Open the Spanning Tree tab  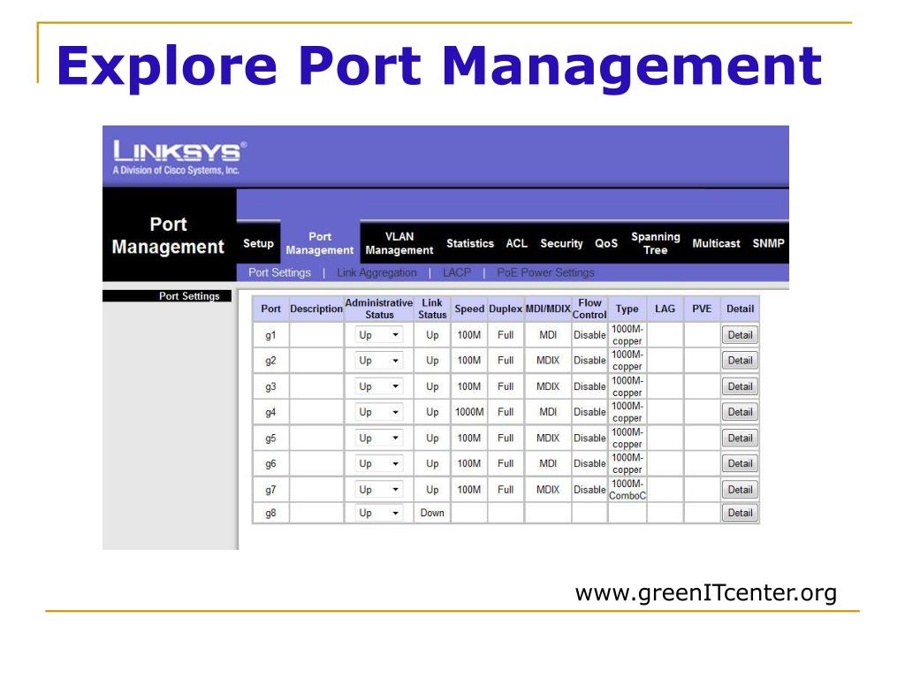coord(655,243)
